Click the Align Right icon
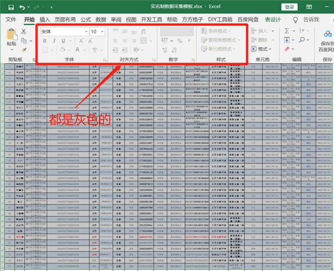The height and width of the screenshot is (271, 334). (134, 41)
